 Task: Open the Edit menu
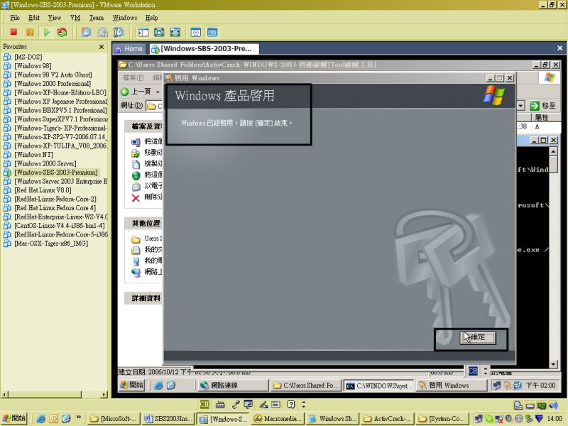34,18
